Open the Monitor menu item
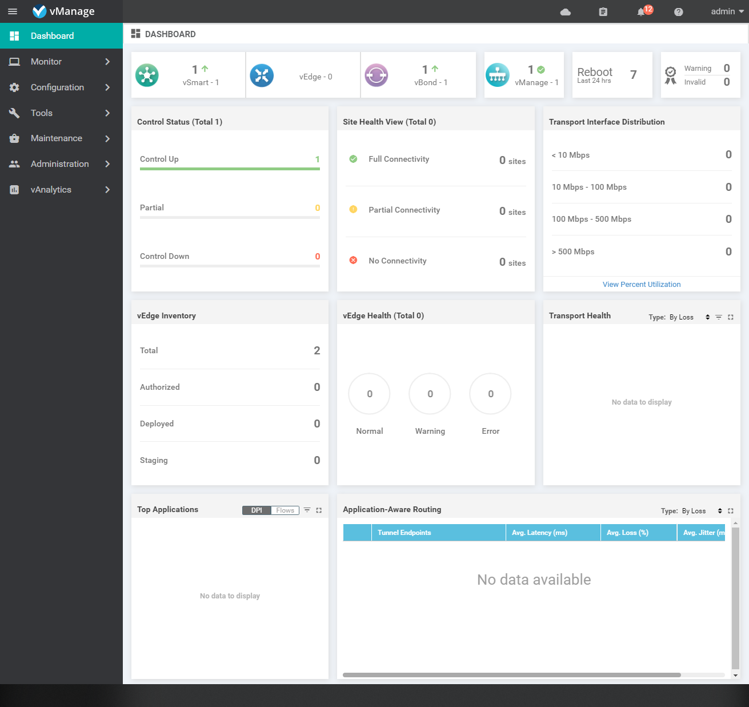Screen dimensions: 749x707 [61, 62]
